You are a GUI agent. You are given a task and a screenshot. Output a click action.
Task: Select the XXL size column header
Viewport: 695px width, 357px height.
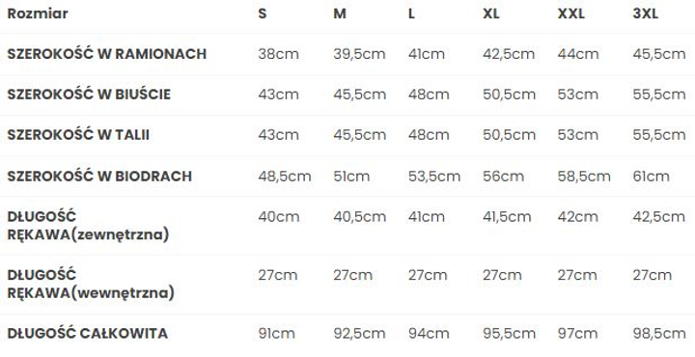click(570, 14)
